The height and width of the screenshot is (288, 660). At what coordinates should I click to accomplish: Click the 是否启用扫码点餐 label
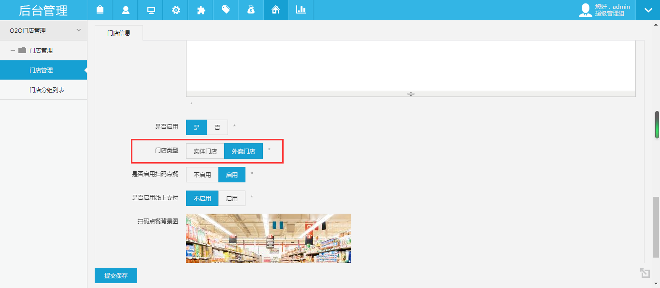click(155, 174)
